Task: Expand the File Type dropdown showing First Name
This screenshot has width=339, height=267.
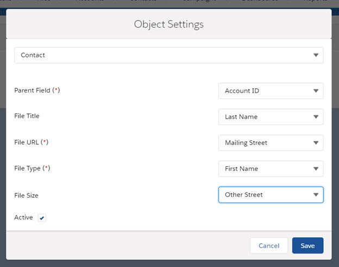Action: [x=266, y=169]
